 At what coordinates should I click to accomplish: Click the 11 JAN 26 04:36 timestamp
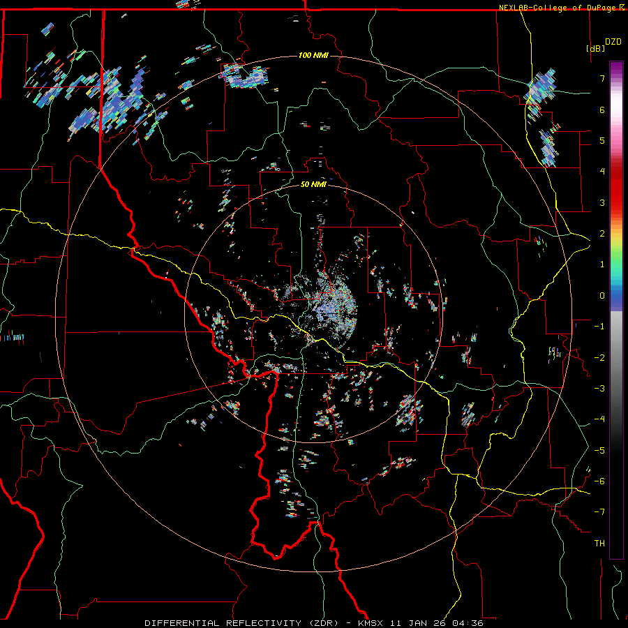click(436, 623)
